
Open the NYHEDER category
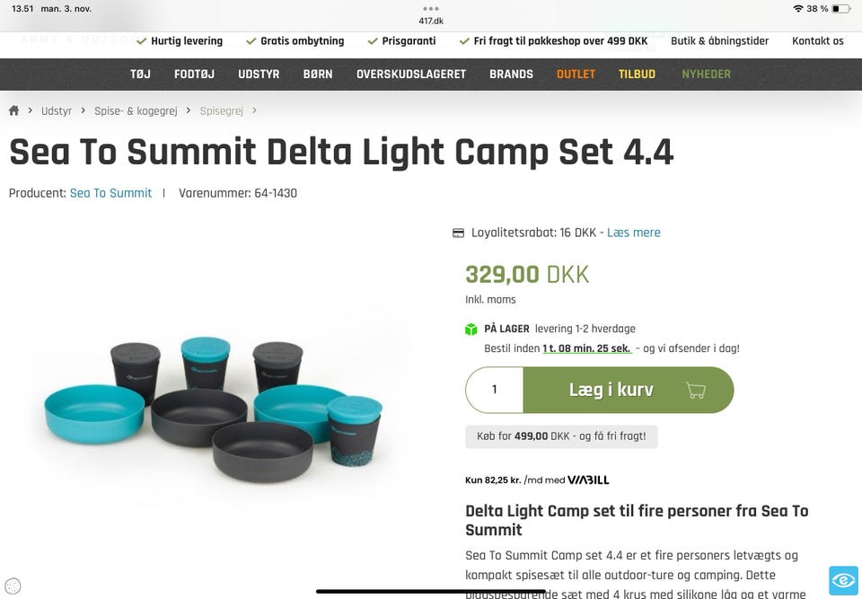706,74
